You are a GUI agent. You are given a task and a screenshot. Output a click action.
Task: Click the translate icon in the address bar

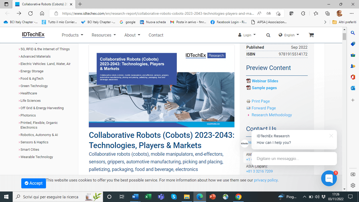coord(269,13)
